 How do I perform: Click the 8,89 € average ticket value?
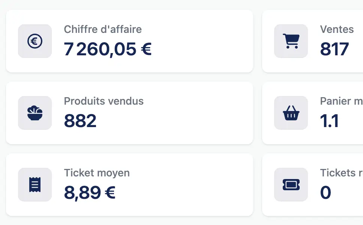90,192
